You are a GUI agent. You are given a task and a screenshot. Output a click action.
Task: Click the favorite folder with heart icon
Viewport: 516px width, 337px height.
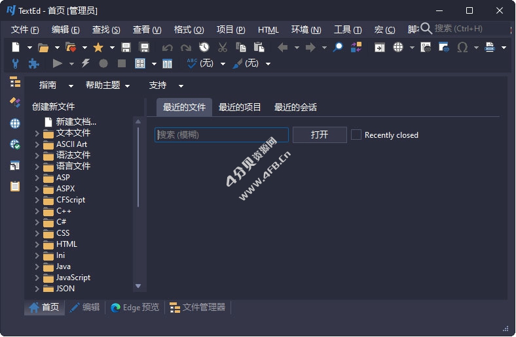point(71,48)
